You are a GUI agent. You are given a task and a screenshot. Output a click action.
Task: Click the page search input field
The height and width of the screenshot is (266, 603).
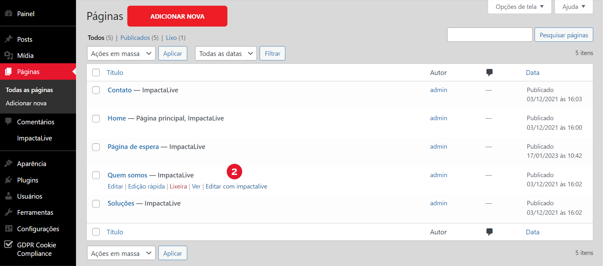tap(490, 35)
